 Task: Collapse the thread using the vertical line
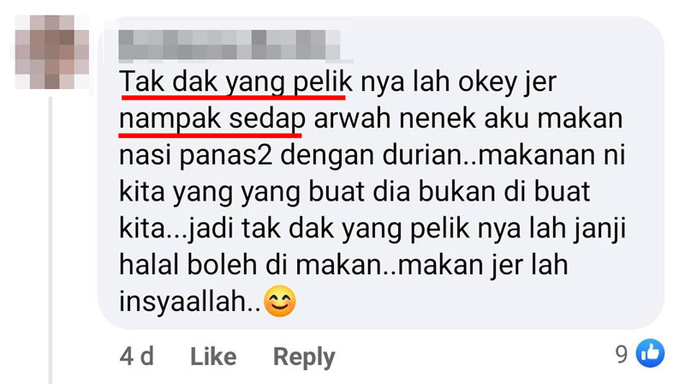[x=51, y=240]
